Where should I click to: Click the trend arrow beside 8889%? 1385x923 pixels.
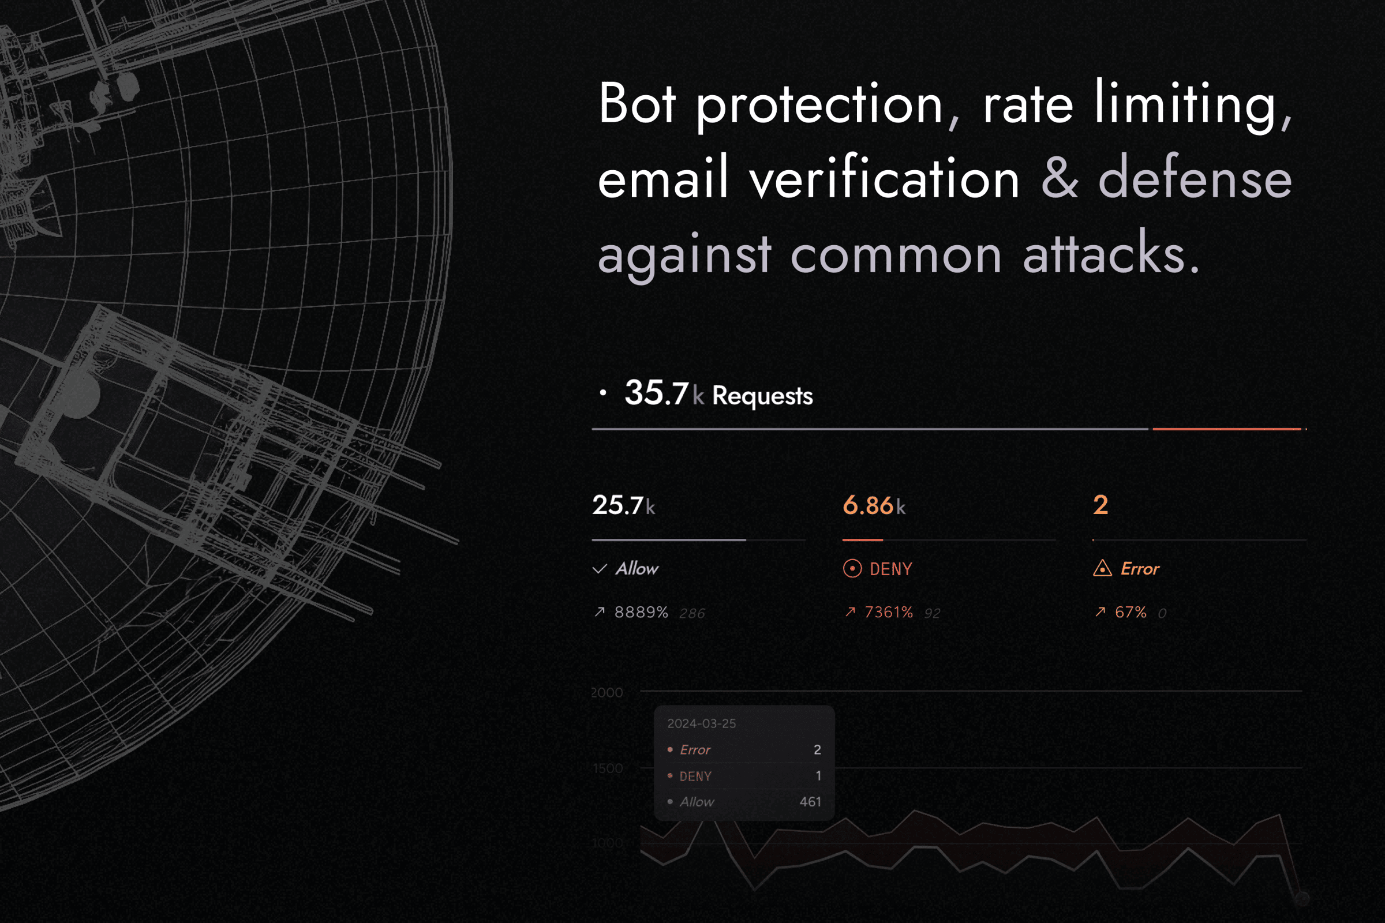(x=600, y=612)
